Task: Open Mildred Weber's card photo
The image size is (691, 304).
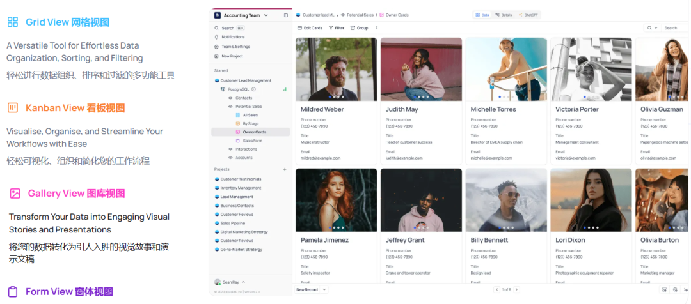Action: pyautogui.click(x=337, y=69)
